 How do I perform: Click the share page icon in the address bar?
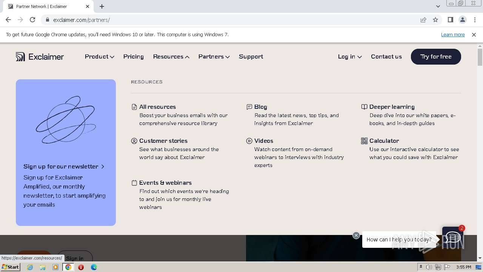[x=423, y=20]
